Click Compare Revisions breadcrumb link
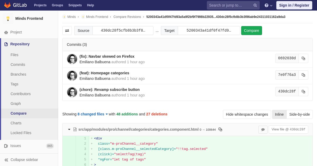Viewport: 317px width, 166px height. point(127,17)
